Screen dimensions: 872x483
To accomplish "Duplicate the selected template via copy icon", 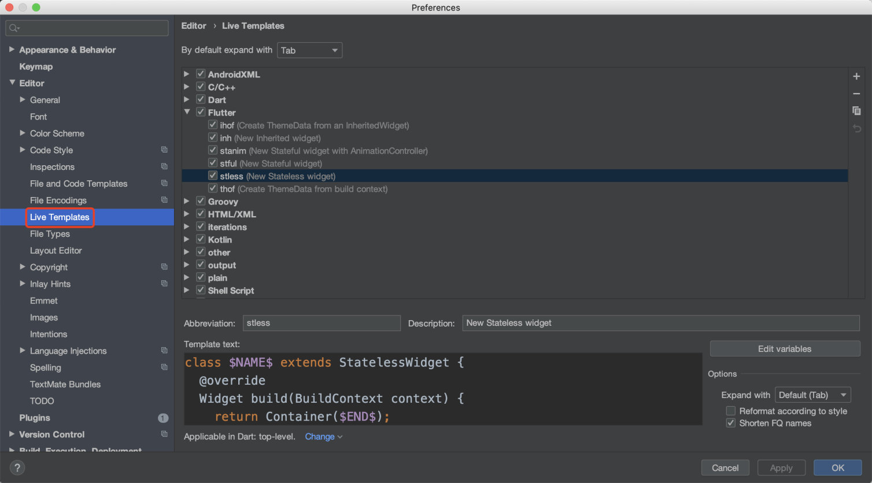I will [856, 111].
